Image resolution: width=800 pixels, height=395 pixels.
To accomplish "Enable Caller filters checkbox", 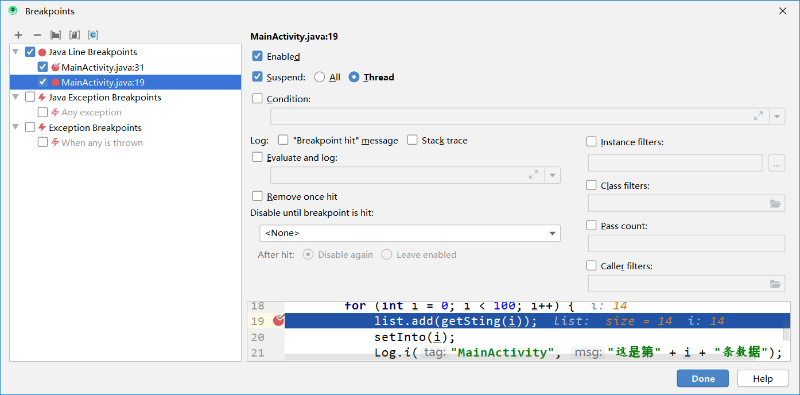I will click(592, 265).
